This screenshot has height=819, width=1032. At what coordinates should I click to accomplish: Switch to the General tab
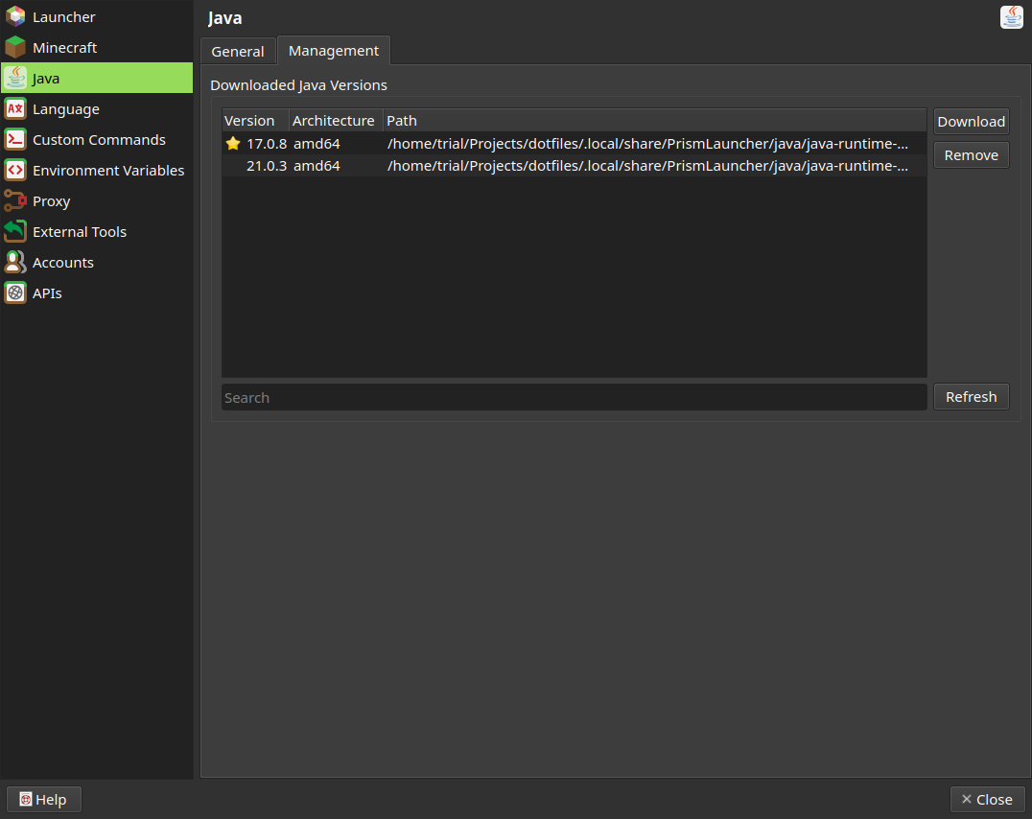point(238,52)
